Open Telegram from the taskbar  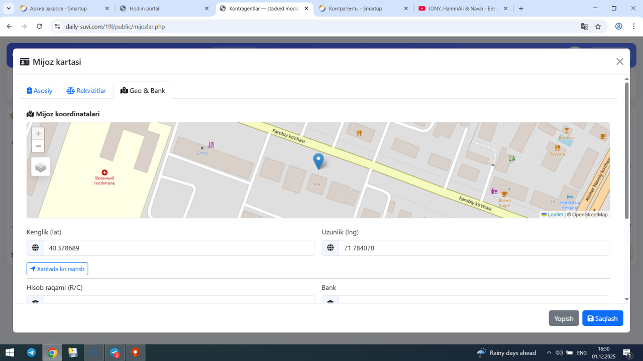31,352
